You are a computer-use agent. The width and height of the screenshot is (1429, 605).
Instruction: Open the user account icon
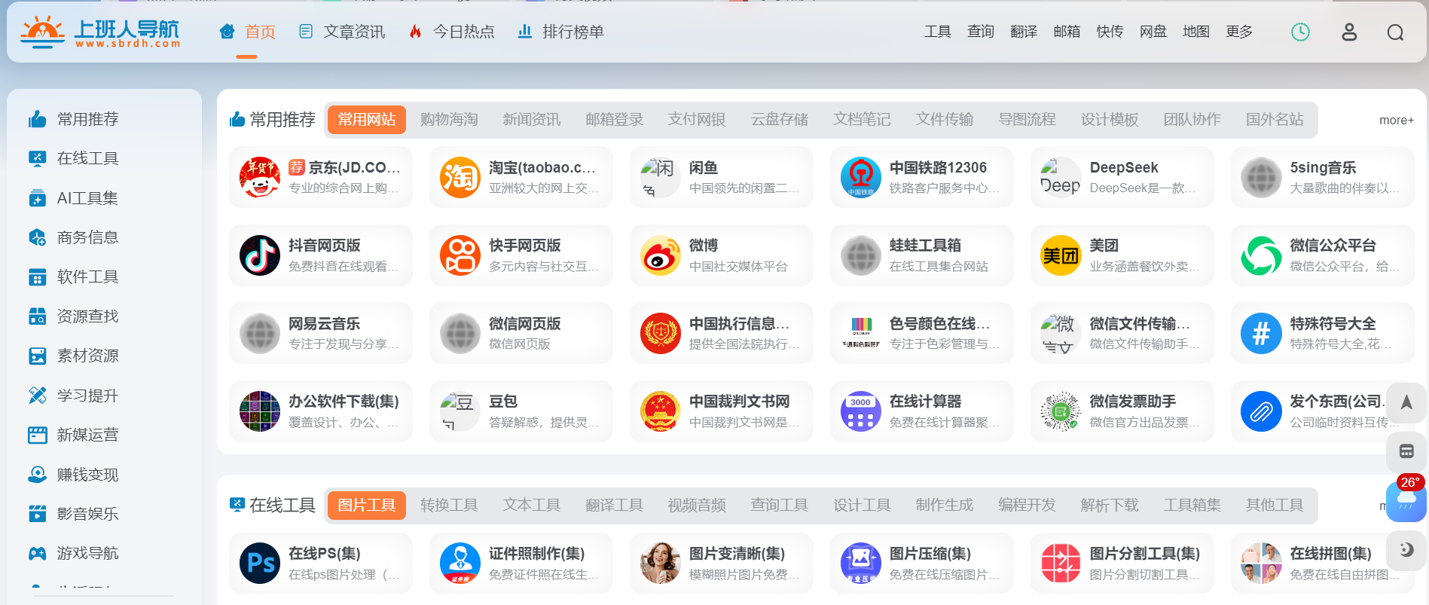click(x=1349, y=32)
